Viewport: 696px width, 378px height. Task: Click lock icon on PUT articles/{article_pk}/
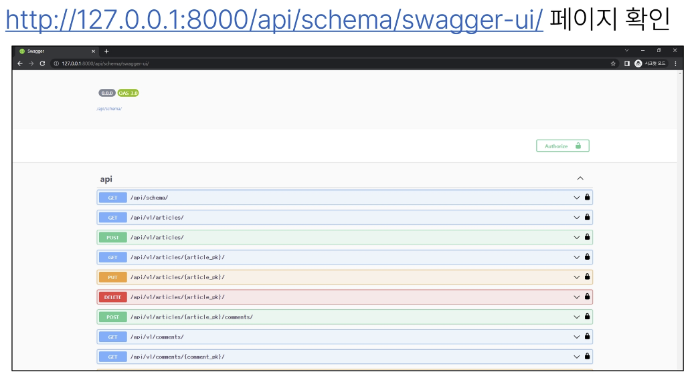click(x=588, y=277)
